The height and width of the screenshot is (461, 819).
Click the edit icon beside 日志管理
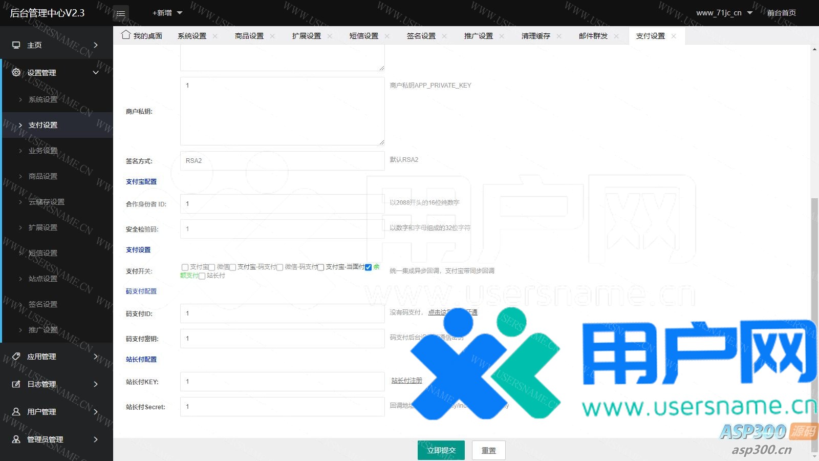pos(16,384)
